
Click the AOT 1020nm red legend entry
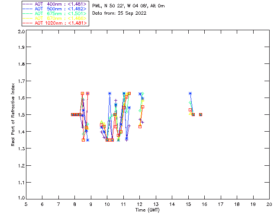tap(55, 23)
